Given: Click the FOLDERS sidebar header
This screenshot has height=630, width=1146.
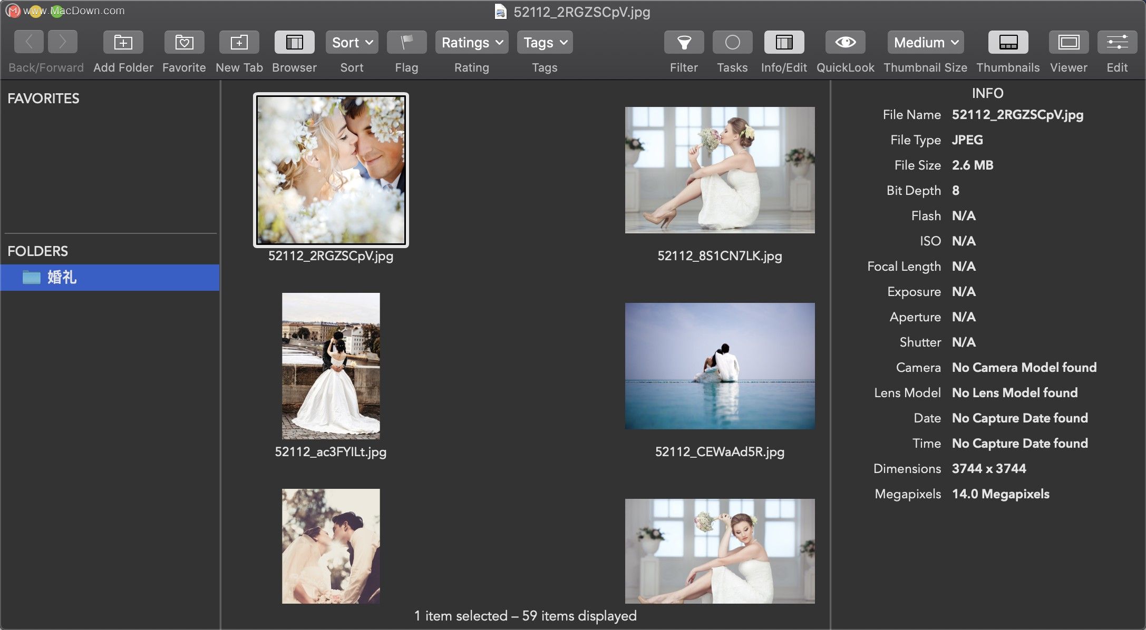Looking at the screenshot, I should 37,251.
